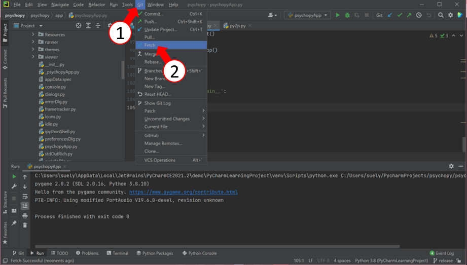Viewport: 467px width, 265px height.
Task: Click 4 spaces indent setting
Action: point(342,260)
